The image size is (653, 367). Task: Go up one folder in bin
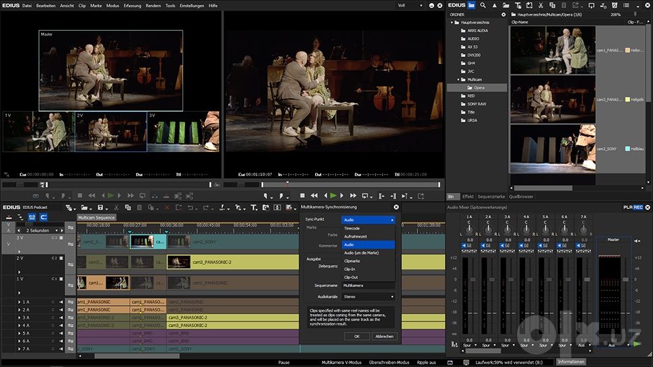tap(494, 5)
